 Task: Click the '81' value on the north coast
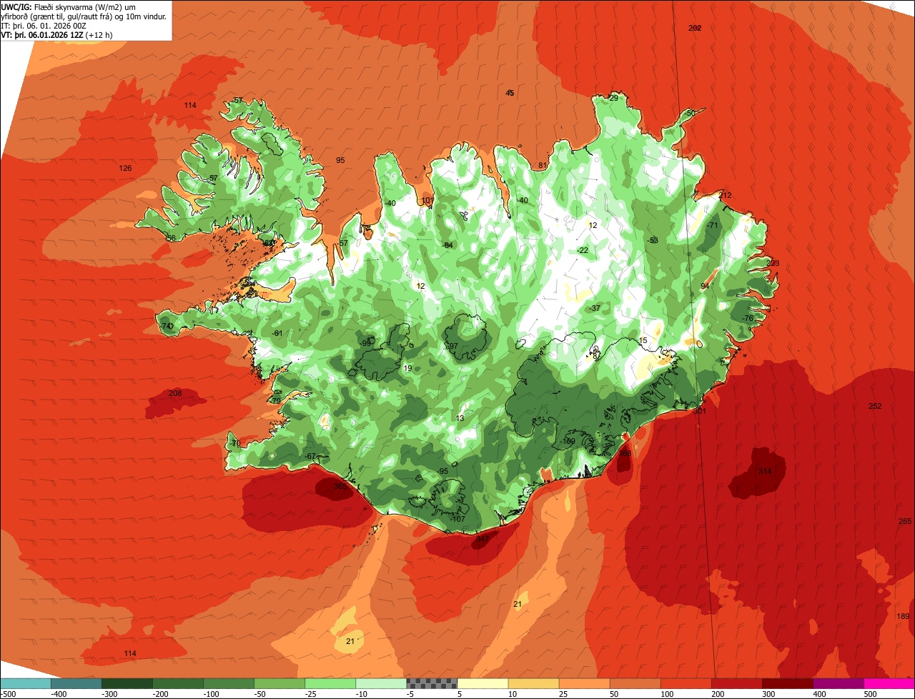coord(543,165)
